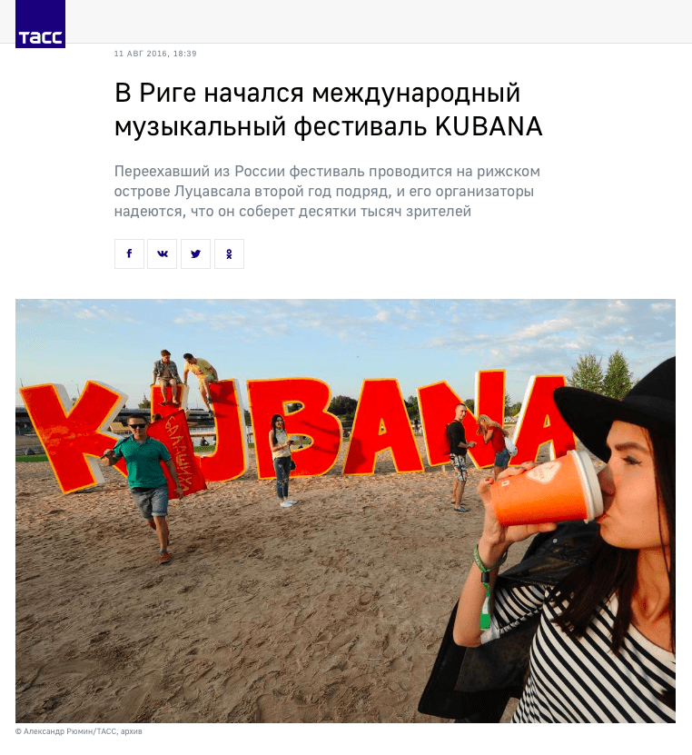Share the article on VK
Viewport: 692px width, 755px height.
[163, 253]
